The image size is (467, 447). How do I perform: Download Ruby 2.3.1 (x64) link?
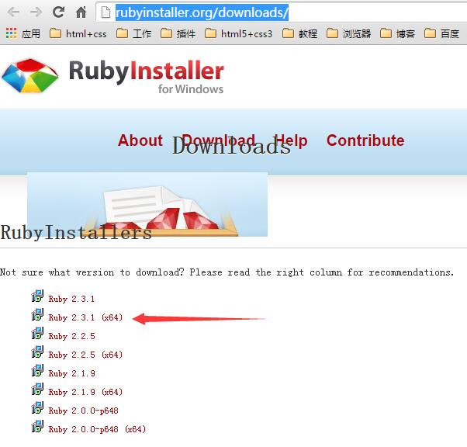[85, 317]
